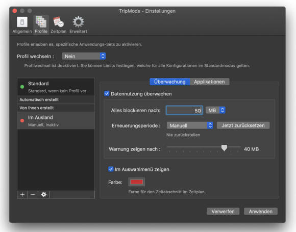Click the Verwerfen button
The height and width of the screenshot is (232, 296).
[223, 212]
